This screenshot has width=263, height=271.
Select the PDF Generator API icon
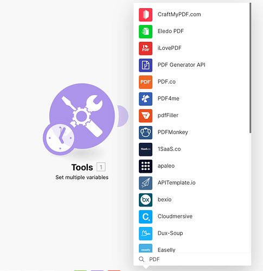tap(145, 65)
